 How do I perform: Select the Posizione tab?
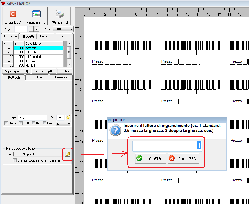pyautogui.click(x=61, y=77)
